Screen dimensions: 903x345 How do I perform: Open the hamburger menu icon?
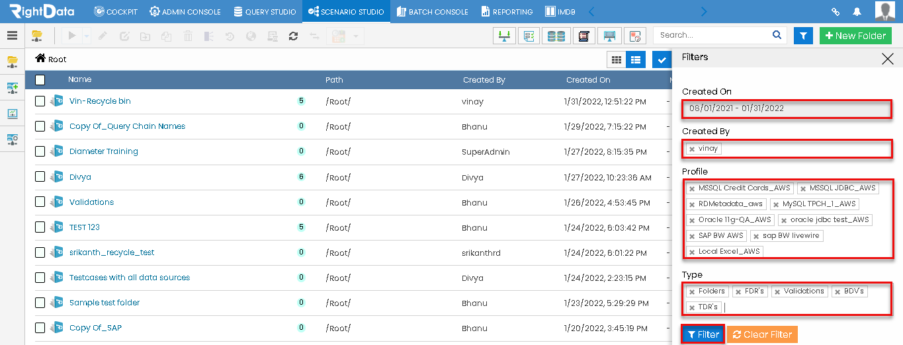(12, 36)
